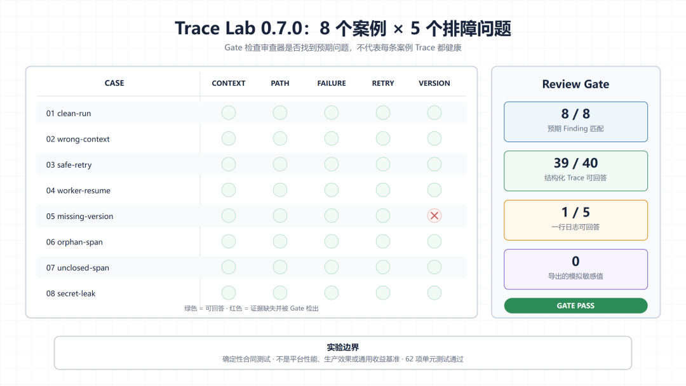Select the 39 / 40 structured Trace card
The width and height of the screenshot is (686, 386).
tap(575, 171)
